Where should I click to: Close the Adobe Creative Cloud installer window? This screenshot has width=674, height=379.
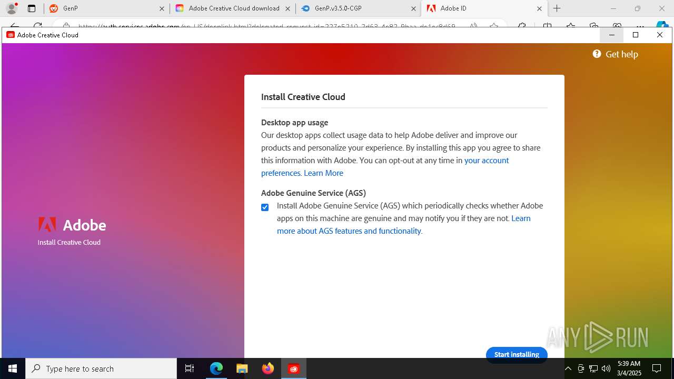click(660, 35)
